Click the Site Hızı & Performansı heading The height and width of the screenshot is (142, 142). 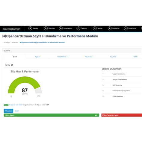[25, 72]
